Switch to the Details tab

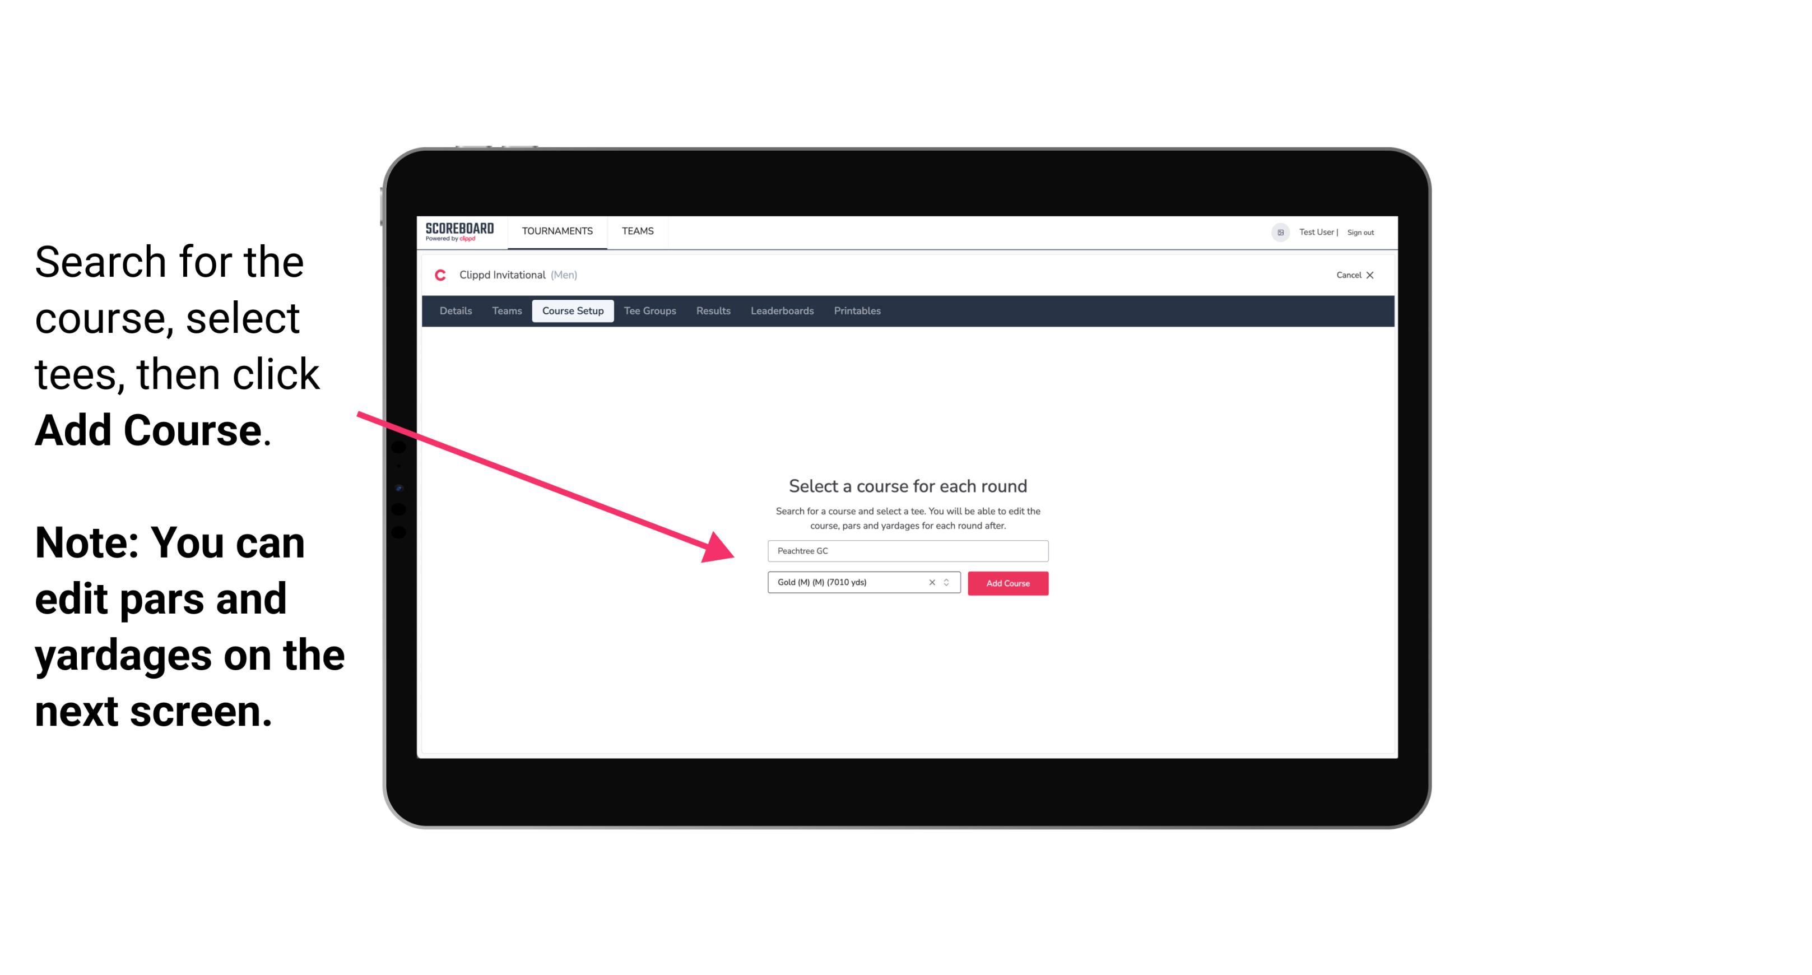point(454,311)
